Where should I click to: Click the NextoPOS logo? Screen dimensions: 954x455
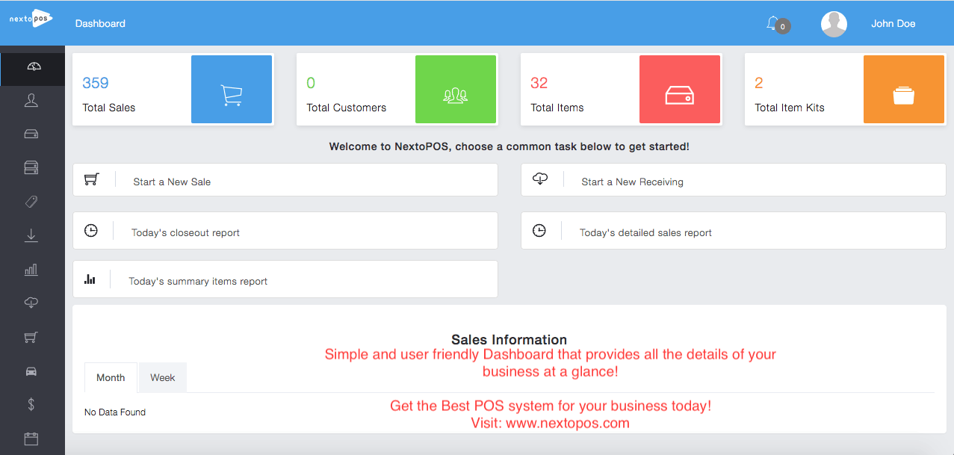(x=31, y=18)
